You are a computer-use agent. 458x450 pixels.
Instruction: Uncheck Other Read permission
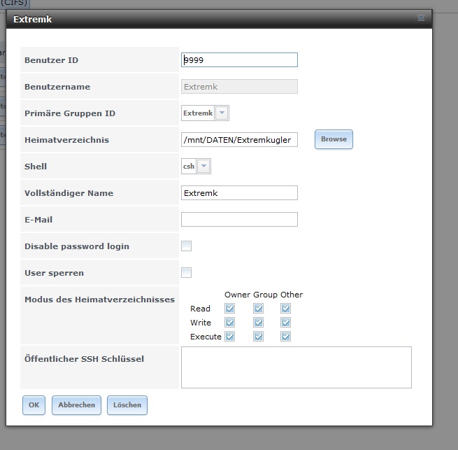286,308
